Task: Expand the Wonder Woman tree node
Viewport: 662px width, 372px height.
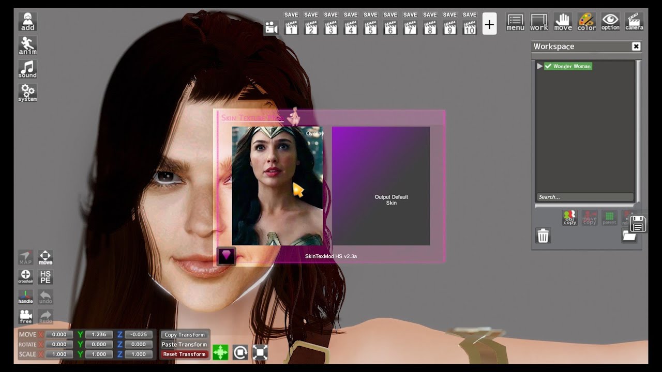Action: click(539, 66)
